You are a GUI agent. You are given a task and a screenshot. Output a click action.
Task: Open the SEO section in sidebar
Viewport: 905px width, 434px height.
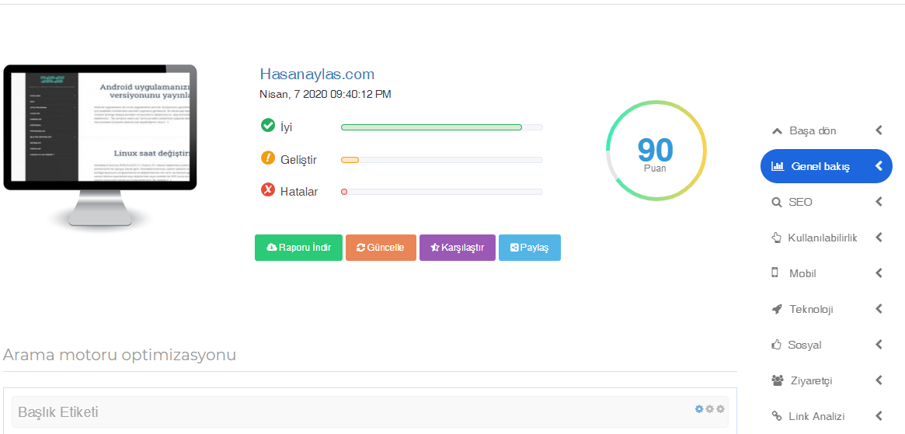[827, 202]
